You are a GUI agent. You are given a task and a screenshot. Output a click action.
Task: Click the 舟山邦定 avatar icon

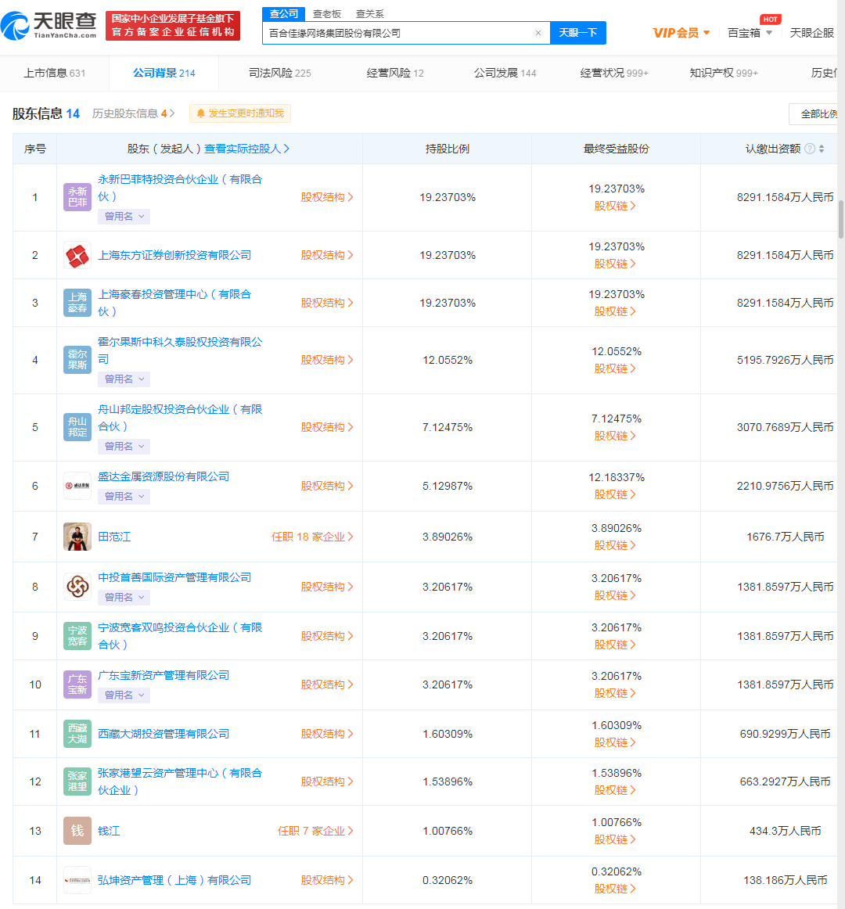[77, 427]
